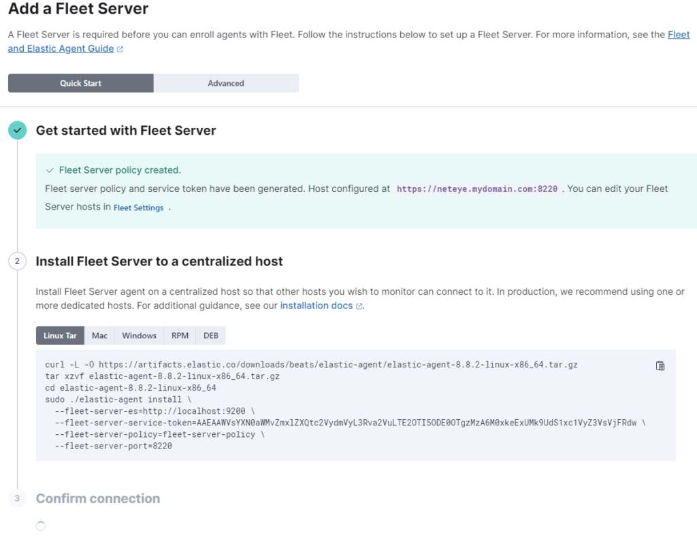Select the RPM platform tab
Image resolution: width=697 pixels, height=539 pixels.
click(180, 336)
